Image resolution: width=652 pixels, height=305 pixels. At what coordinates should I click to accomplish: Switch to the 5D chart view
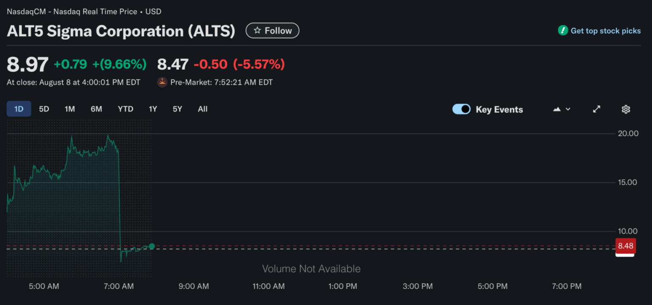pos(44,109)
